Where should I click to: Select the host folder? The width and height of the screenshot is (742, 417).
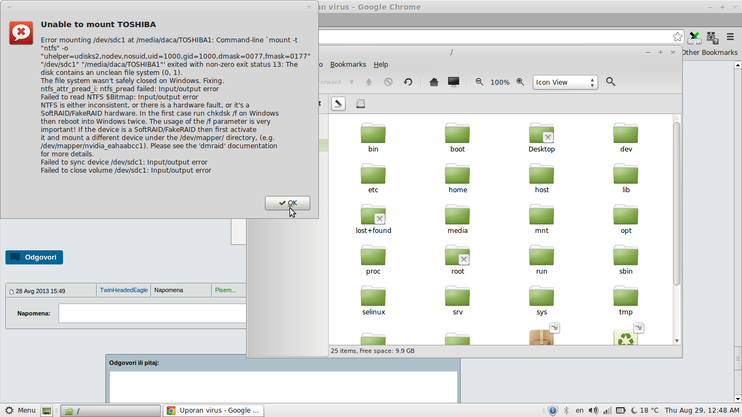click(542, 179)
